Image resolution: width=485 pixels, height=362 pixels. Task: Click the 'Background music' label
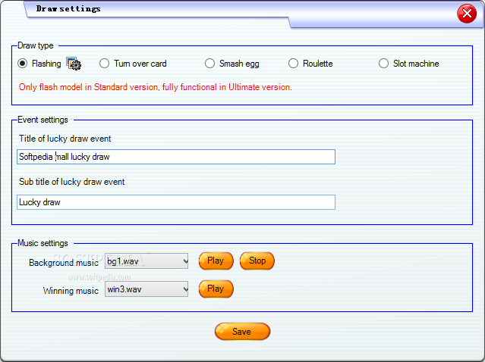click(64, 263)
